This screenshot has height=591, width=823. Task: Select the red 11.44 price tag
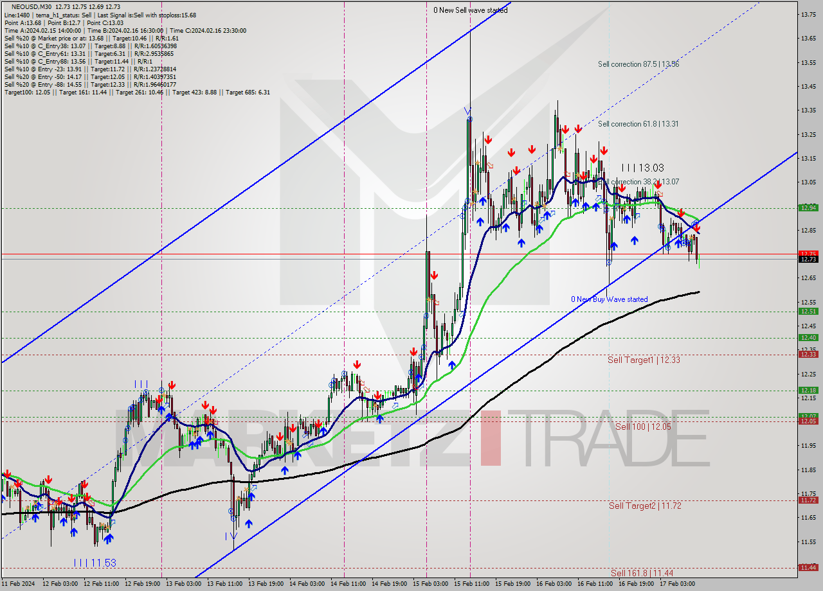808,567
